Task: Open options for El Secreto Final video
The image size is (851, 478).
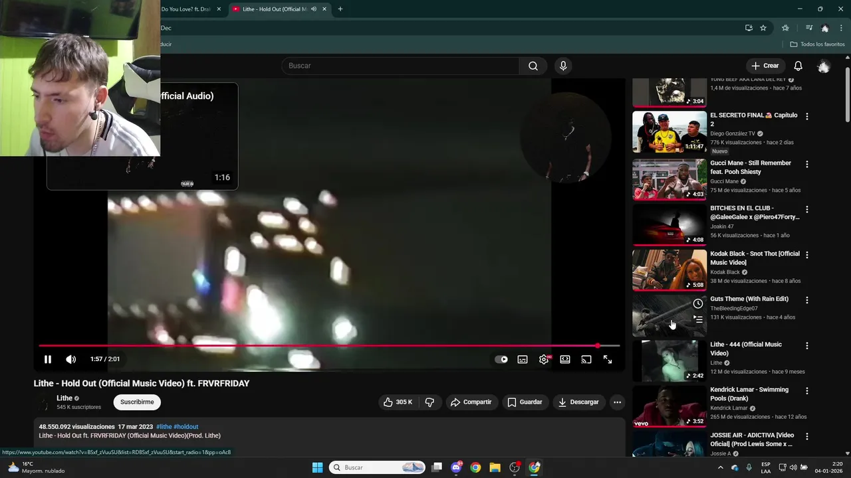Action: pos(807,116)
